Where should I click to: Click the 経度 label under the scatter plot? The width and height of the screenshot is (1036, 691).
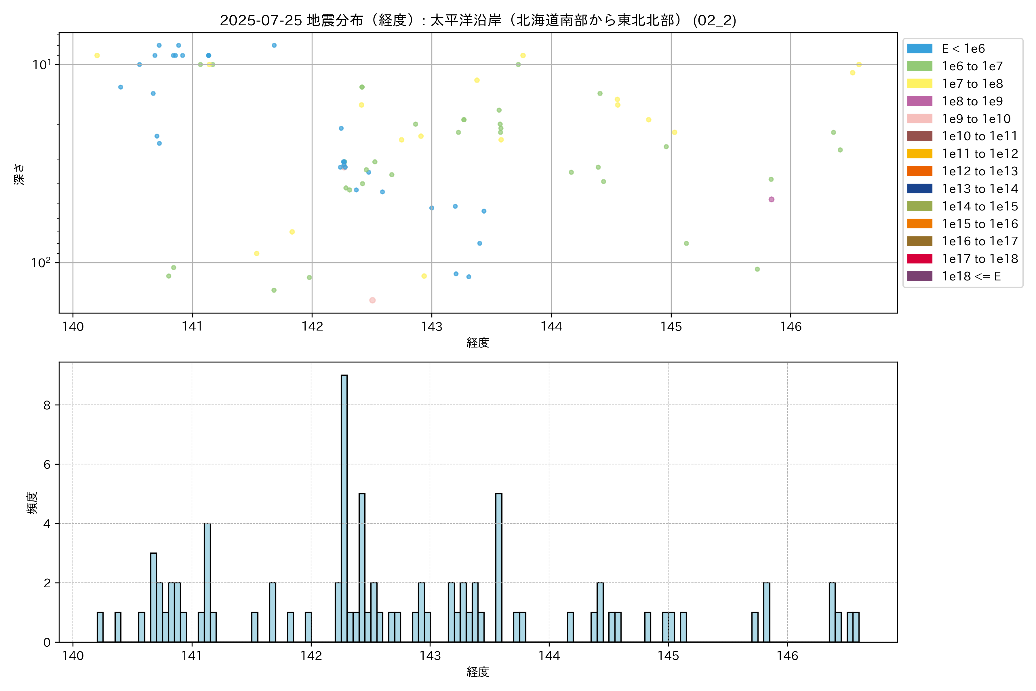[x=478, y=342]
